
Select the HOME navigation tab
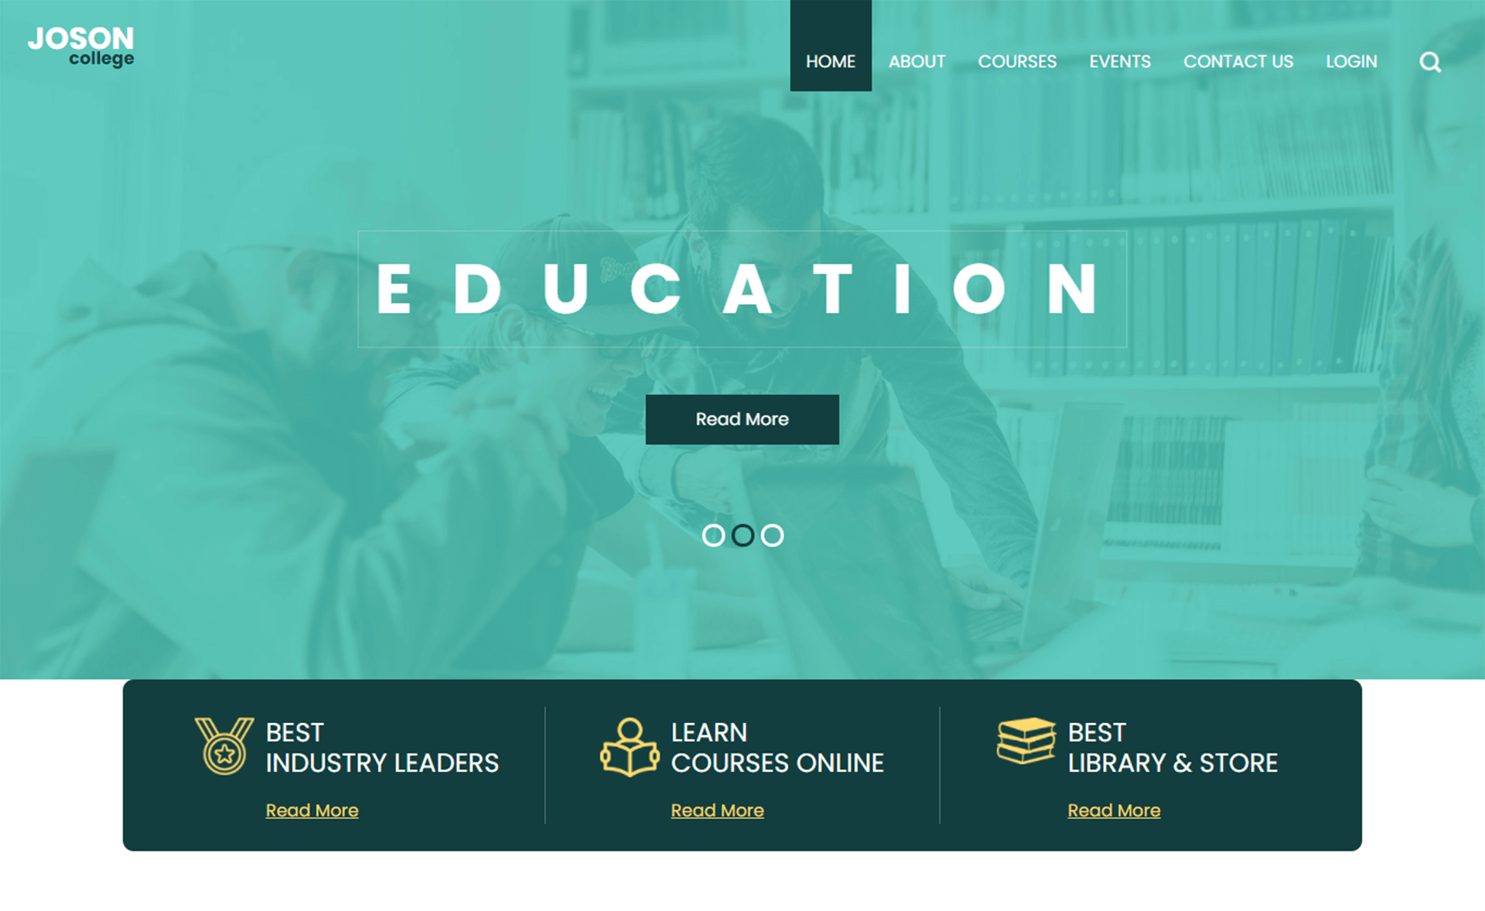pyautogui.click(x=831, y=60)
